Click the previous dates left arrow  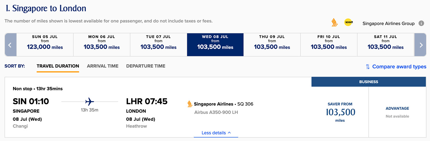(x=10, y=45)
